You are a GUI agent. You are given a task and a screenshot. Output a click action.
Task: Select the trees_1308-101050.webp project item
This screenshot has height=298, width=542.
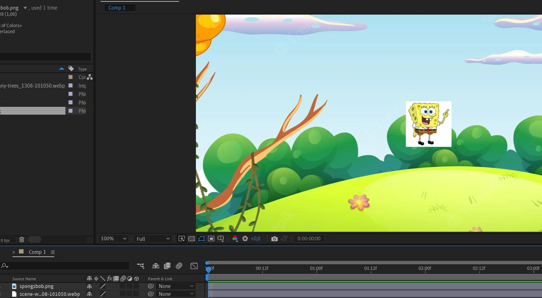point(32,86)
